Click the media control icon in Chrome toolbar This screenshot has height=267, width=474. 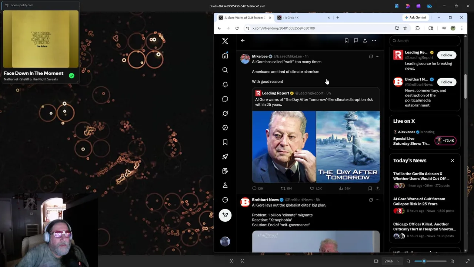[x=444, y=28]
